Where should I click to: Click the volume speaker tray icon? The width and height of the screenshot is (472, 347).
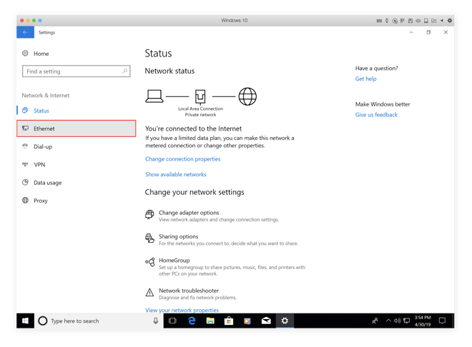click(x=397, y=321)
